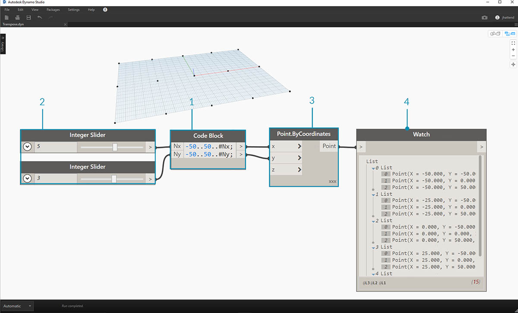Expand the Library side panel
This screenshot has height=313, width=518.
(3, 42)
